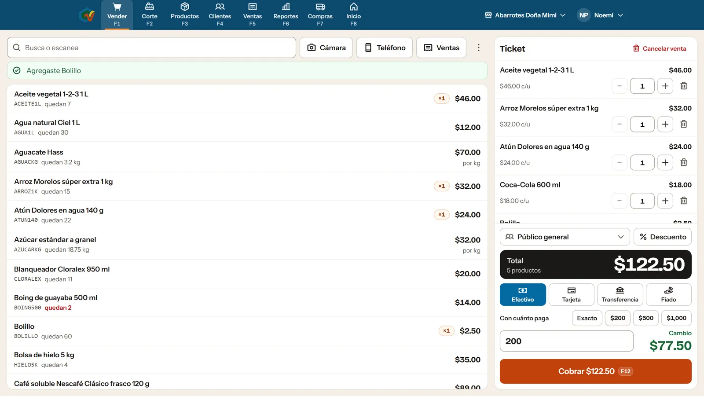Increase Atún Dolores quantity with plus

pyautogui.click(x=665, y=162)
